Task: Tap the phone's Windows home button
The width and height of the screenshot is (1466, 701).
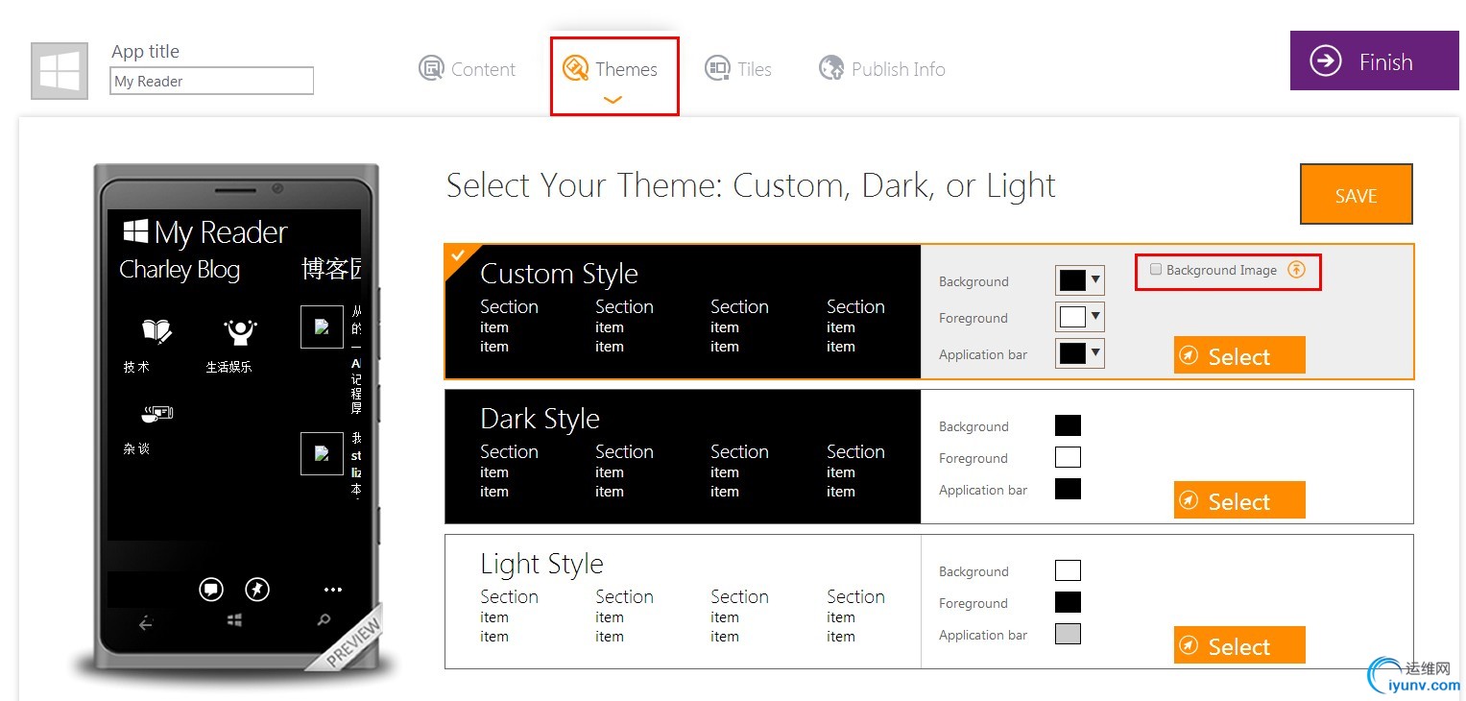Action: (x=234, y=622)
